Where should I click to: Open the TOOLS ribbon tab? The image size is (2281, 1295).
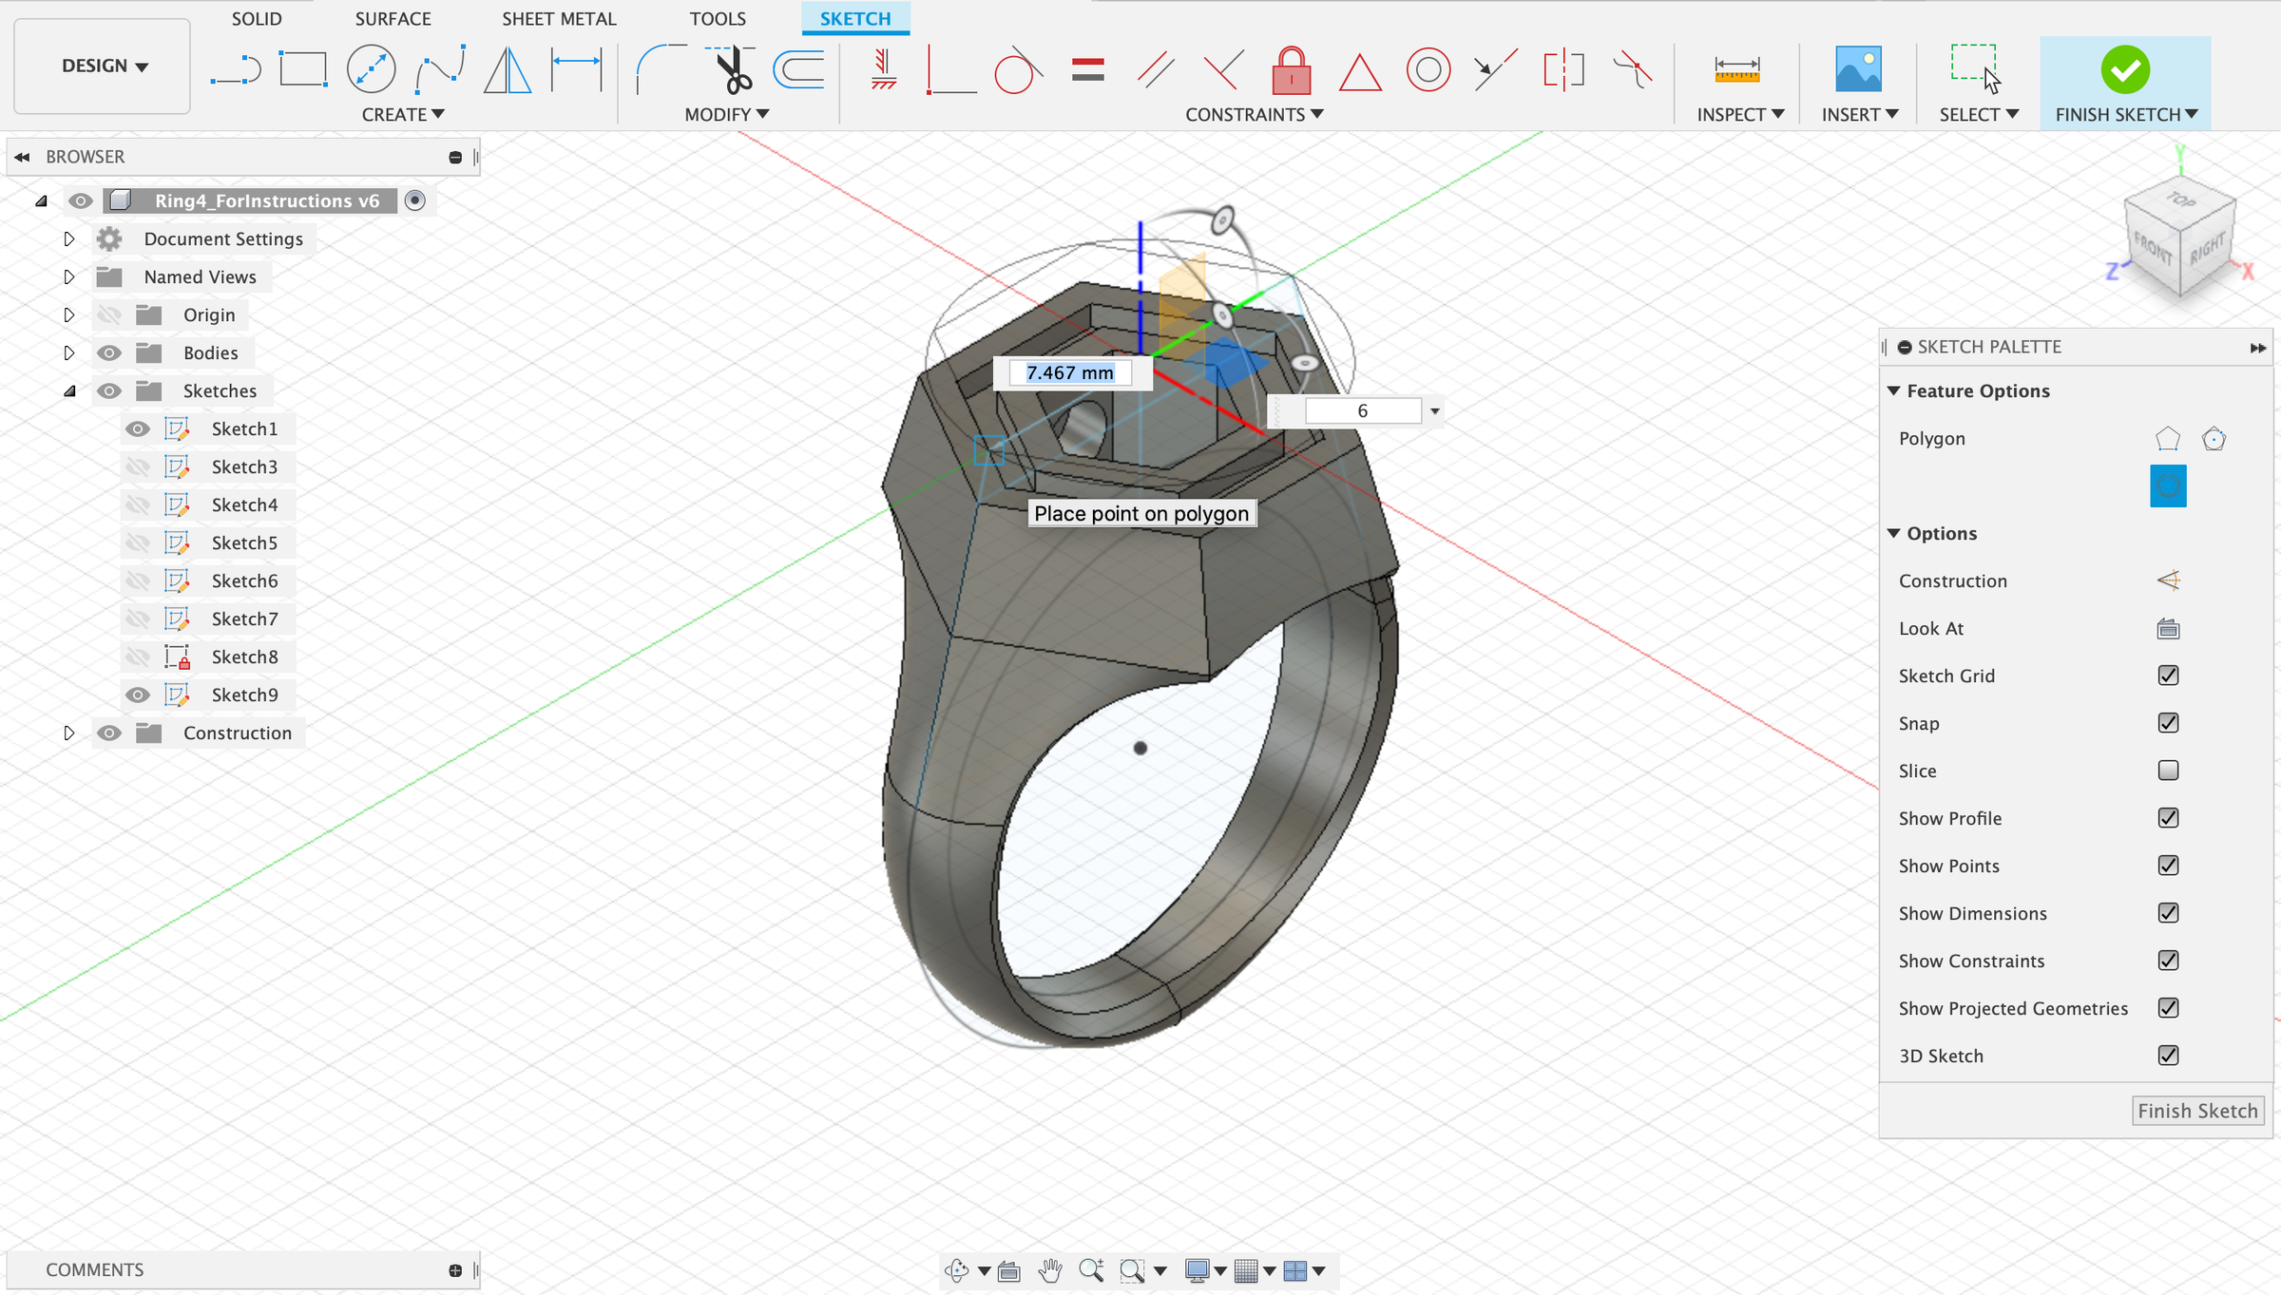pos(719,18)
